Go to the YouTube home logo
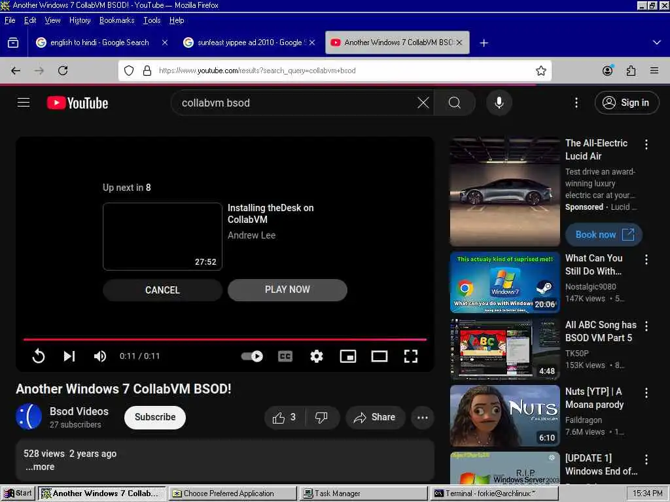Image resolution: width=670 pixels, height=502 pixels. point(77,103)
